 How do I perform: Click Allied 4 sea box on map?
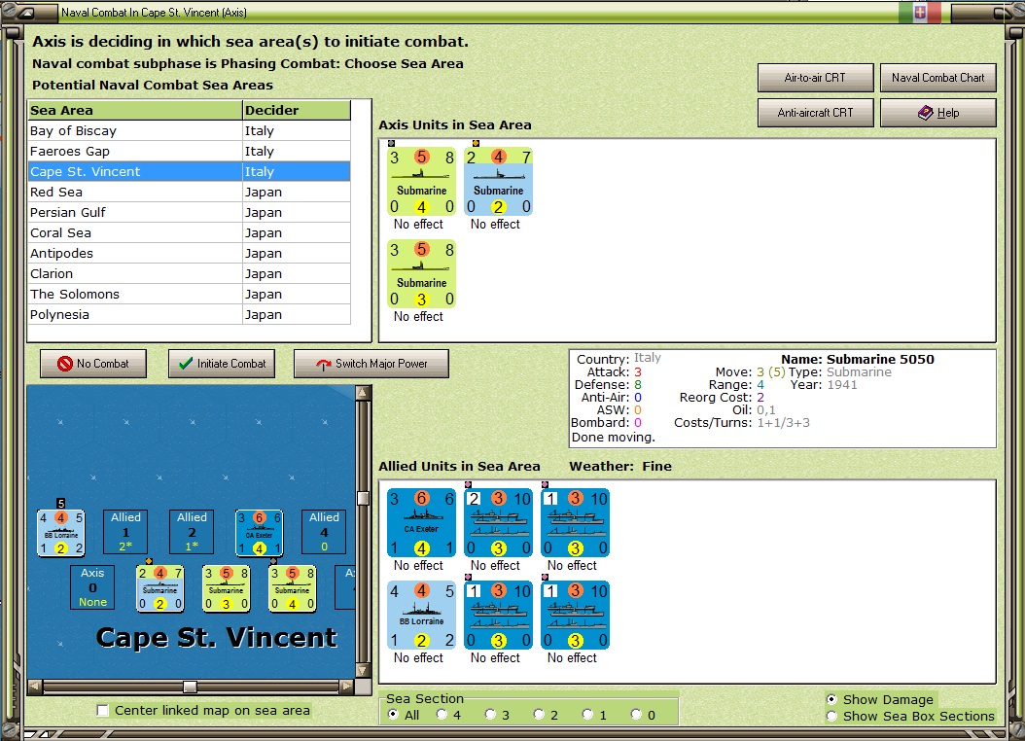[x=324, y=532]
